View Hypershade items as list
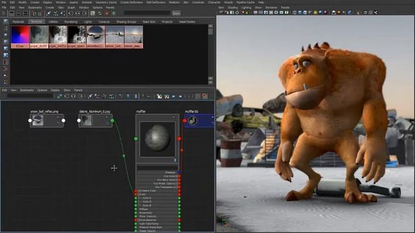The image size is (415, 233). click(5, 28)
